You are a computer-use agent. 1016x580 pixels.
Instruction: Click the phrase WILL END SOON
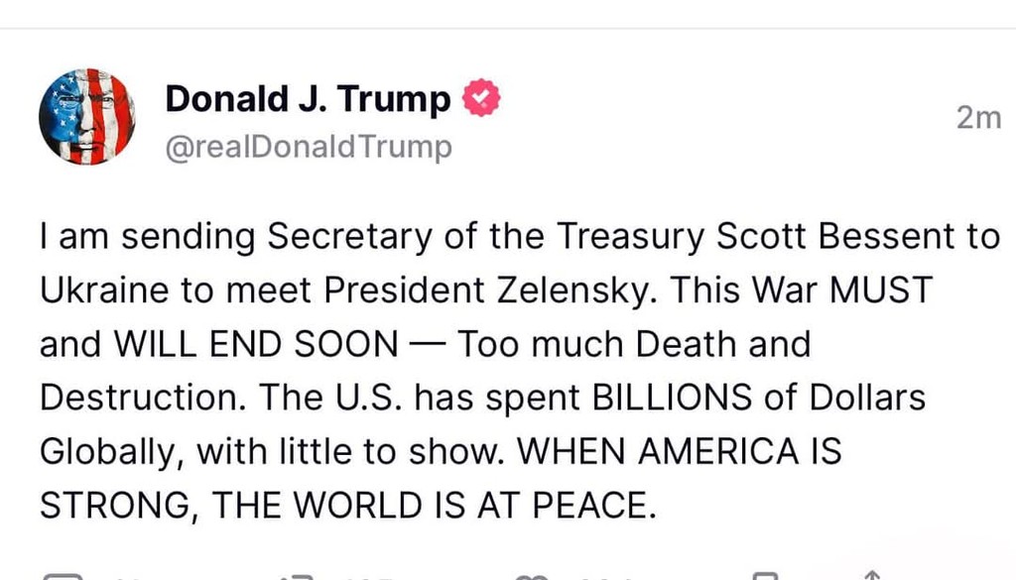pos(256,344)
